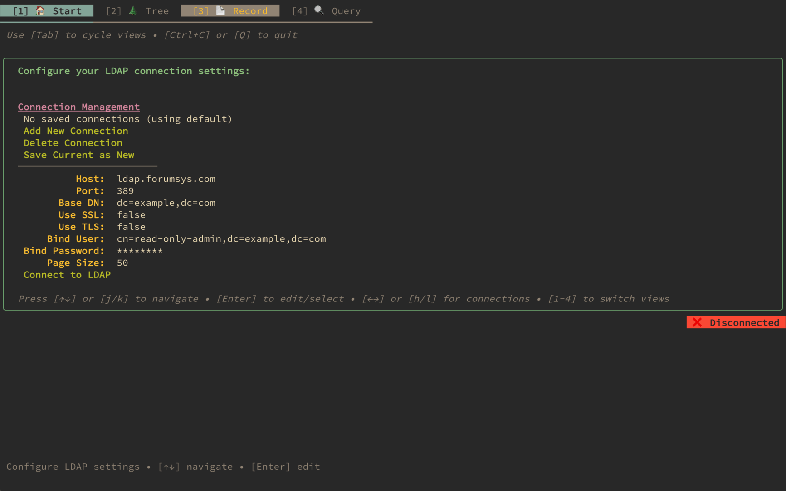Toggle the Use TLS false value

pos(131,227)
